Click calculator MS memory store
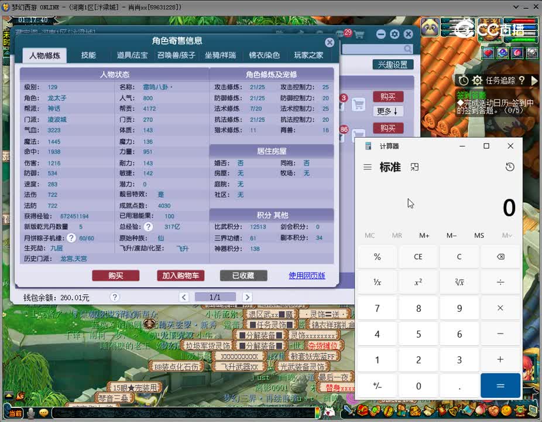Image resolution: width=542 pixels, height=422 pixels. 479,236
